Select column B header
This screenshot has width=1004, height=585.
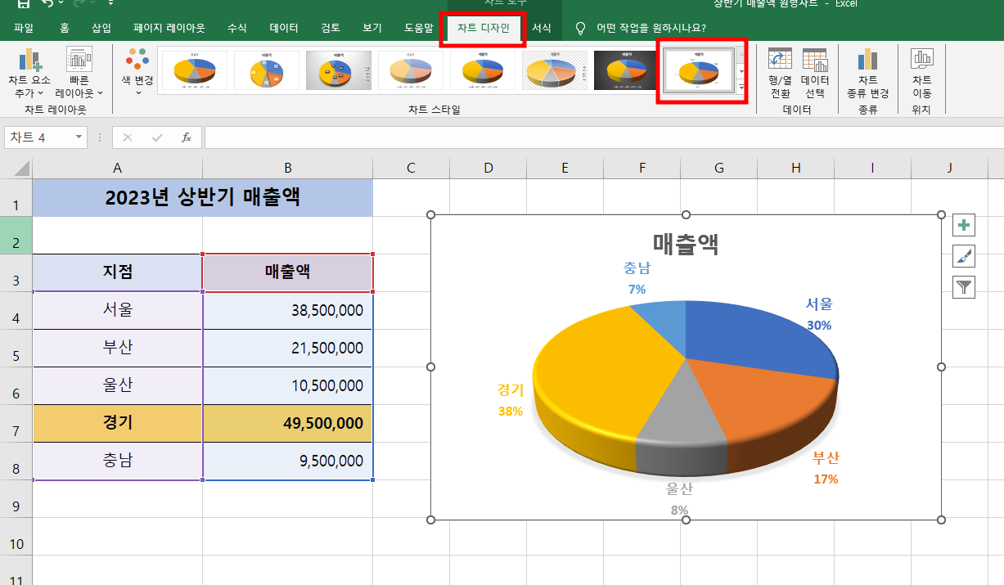[x=287, y=168]
